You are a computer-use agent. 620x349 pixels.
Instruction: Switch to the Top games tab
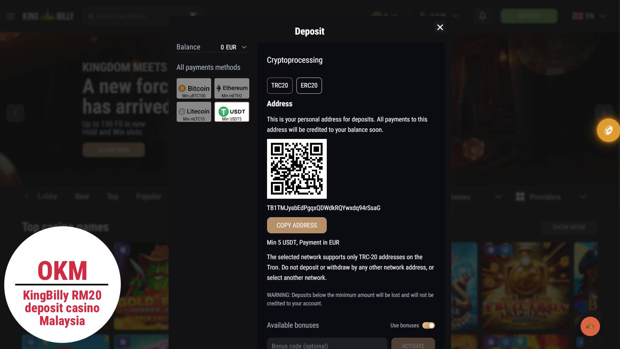[113, 196]
